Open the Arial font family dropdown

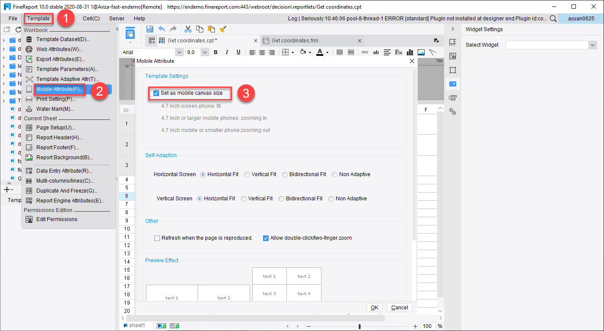pyautogui.click(x=179, y=52)
